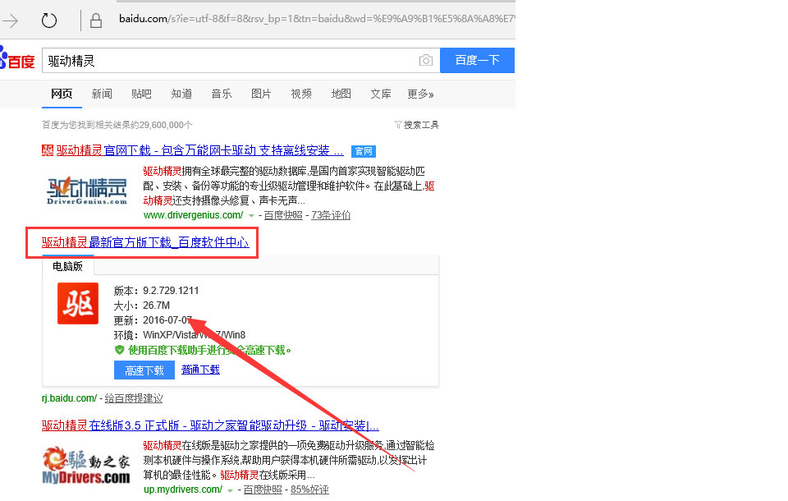Switch to the 视频 tab

coord(301,94)
